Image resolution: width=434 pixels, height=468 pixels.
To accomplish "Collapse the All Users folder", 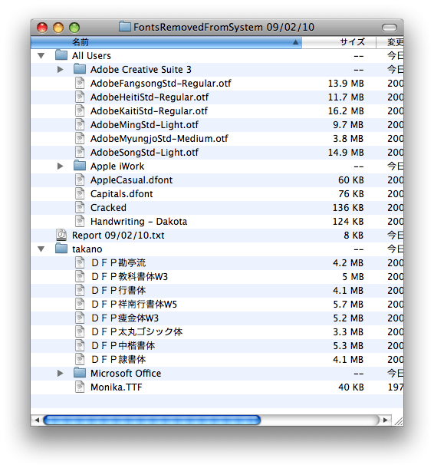I will tap(41, 55).
